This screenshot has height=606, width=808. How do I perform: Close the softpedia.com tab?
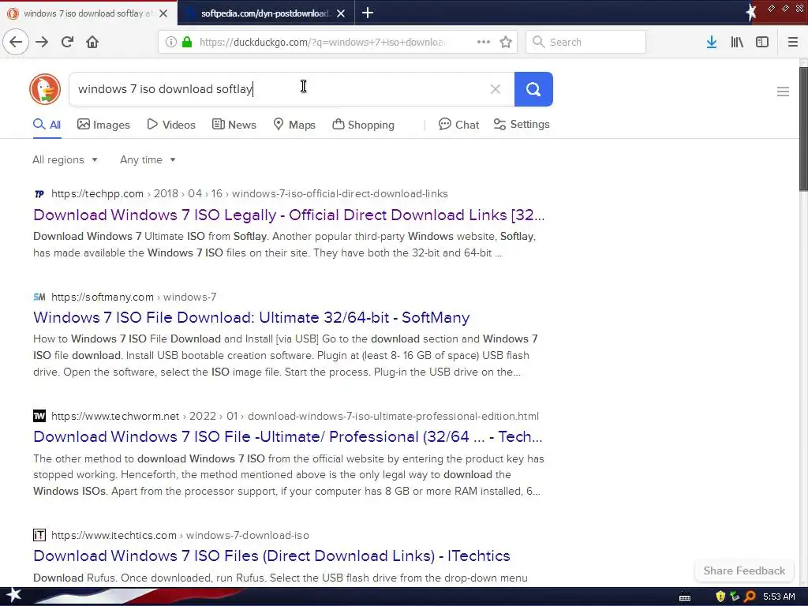pos(341,13)
